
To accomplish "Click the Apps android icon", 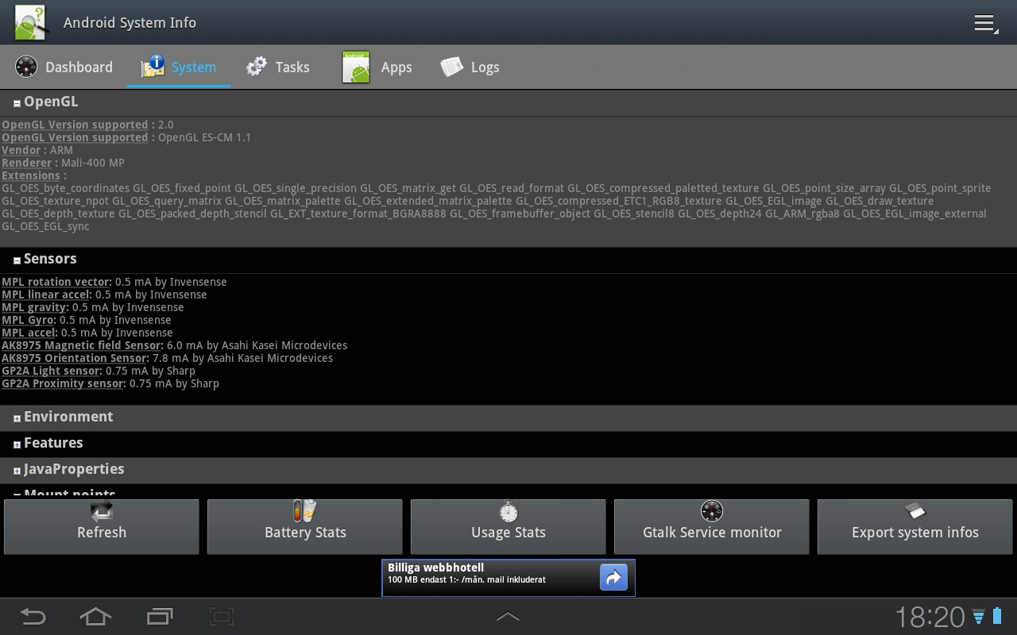I will pyautogui.click(x=356, y=67).
